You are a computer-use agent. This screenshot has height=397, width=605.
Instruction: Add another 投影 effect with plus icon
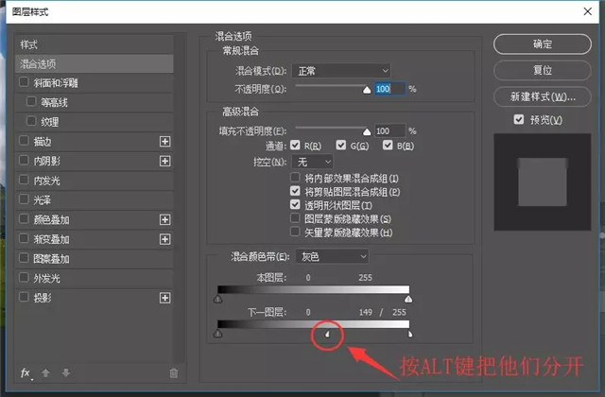[x=164, y=298]
